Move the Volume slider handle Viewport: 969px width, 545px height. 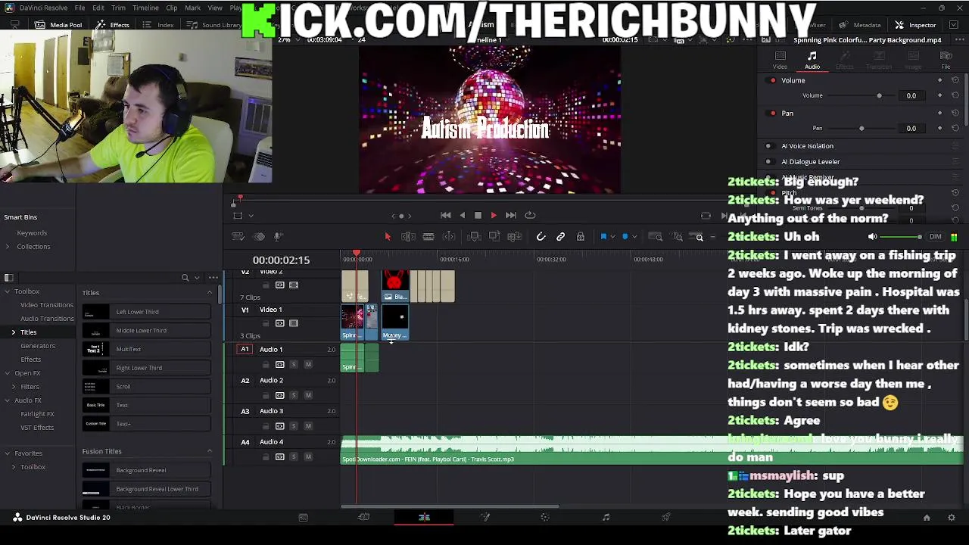(x=879, y=95)
